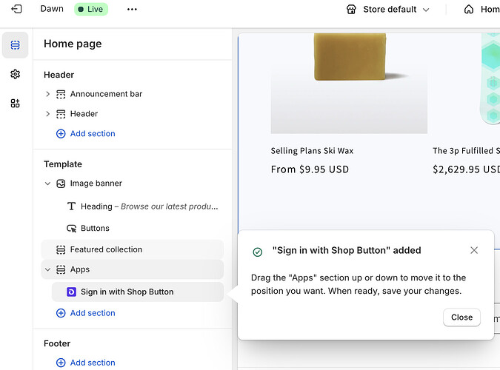Expand the Announcement bar section

(x=48, y=94)
